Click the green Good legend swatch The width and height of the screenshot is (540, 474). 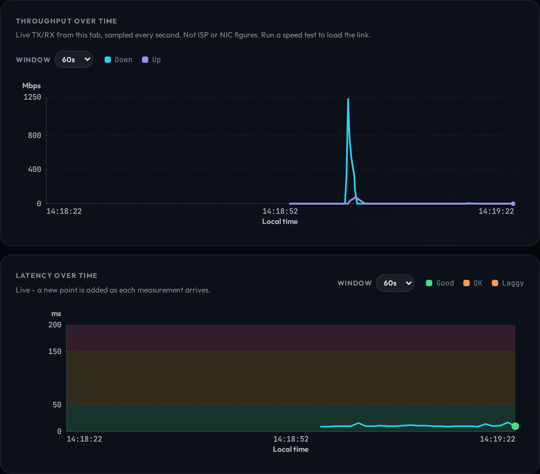pyautogui.click(x=429, y=283)
